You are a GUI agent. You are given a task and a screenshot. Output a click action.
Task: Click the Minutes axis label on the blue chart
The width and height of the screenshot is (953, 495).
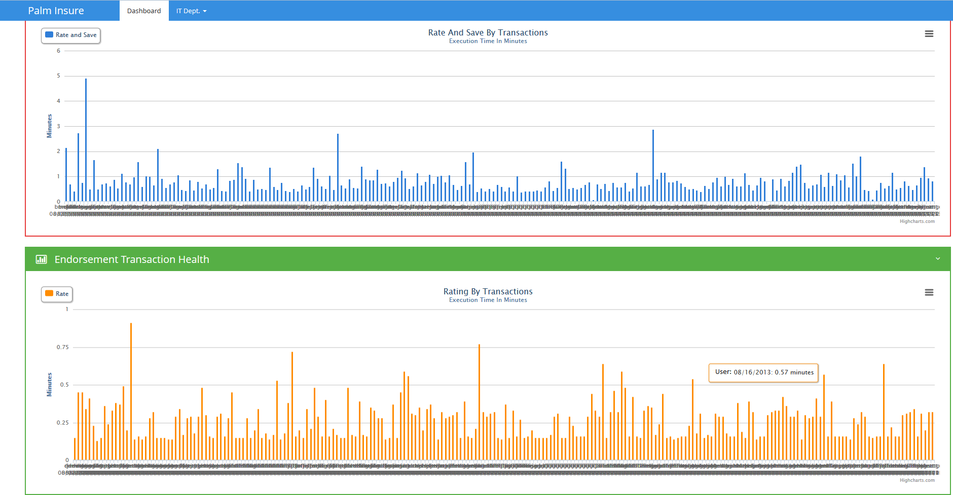click(x=49, y=126)
